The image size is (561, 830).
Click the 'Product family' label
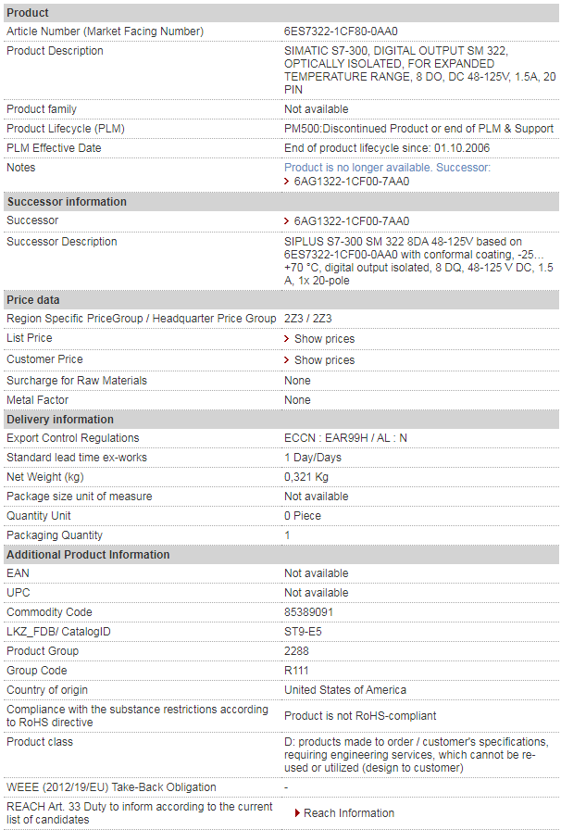(42, 109)
